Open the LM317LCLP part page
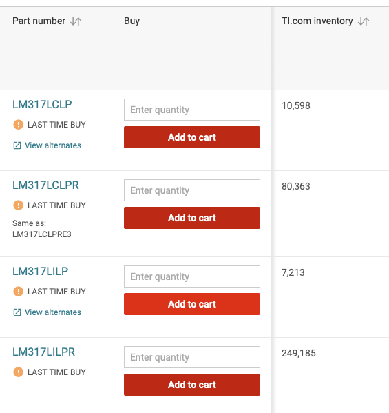 42,105
